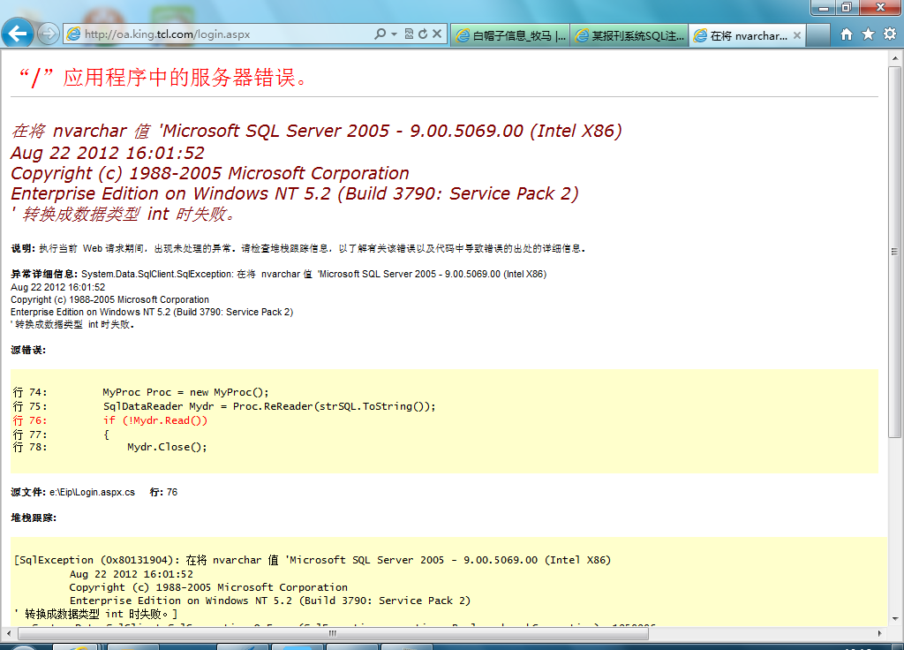Click the search magnifier icon in address bar
This screenshot has height=650, width=904.
[380, 34]
